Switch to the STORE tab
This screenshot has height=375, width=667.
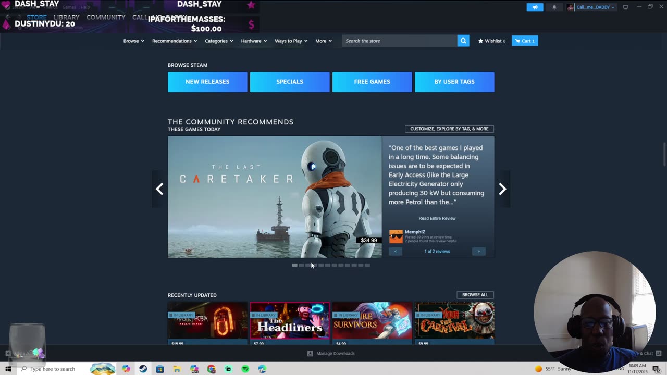36,17
